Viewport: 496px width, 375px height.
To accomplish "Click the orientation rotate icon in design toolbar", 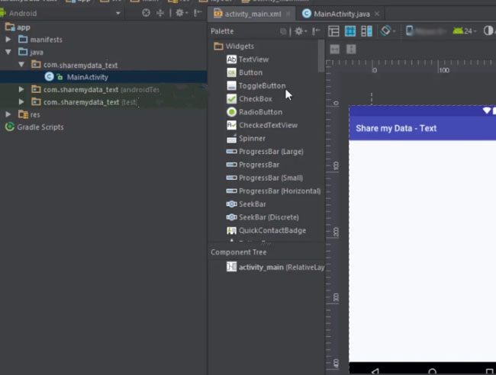I will coord(387,31).
